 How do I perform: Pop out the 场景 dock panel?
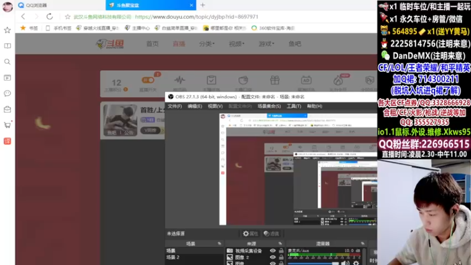220,243
